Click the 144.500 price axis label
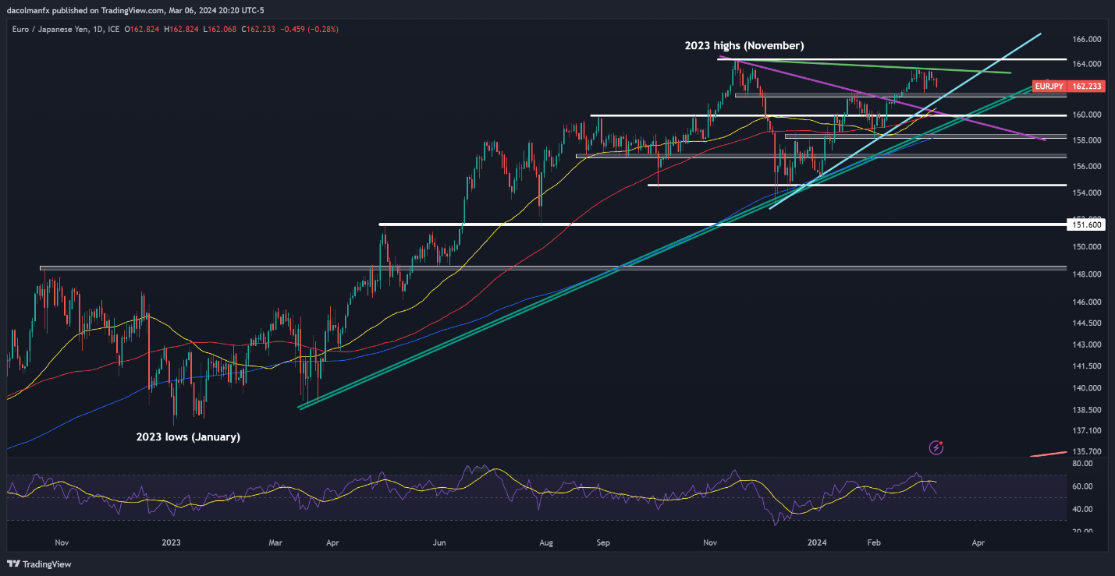Image resolution: width=1115 pixels, height=576 pixels. [1087, 323]
